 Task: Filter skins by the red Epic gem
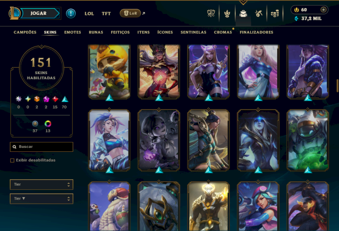[55, 99]
